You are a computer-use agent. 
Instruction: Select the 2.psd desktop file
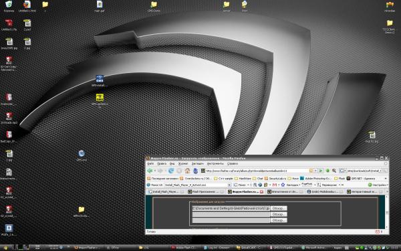(x=27, y=25)
